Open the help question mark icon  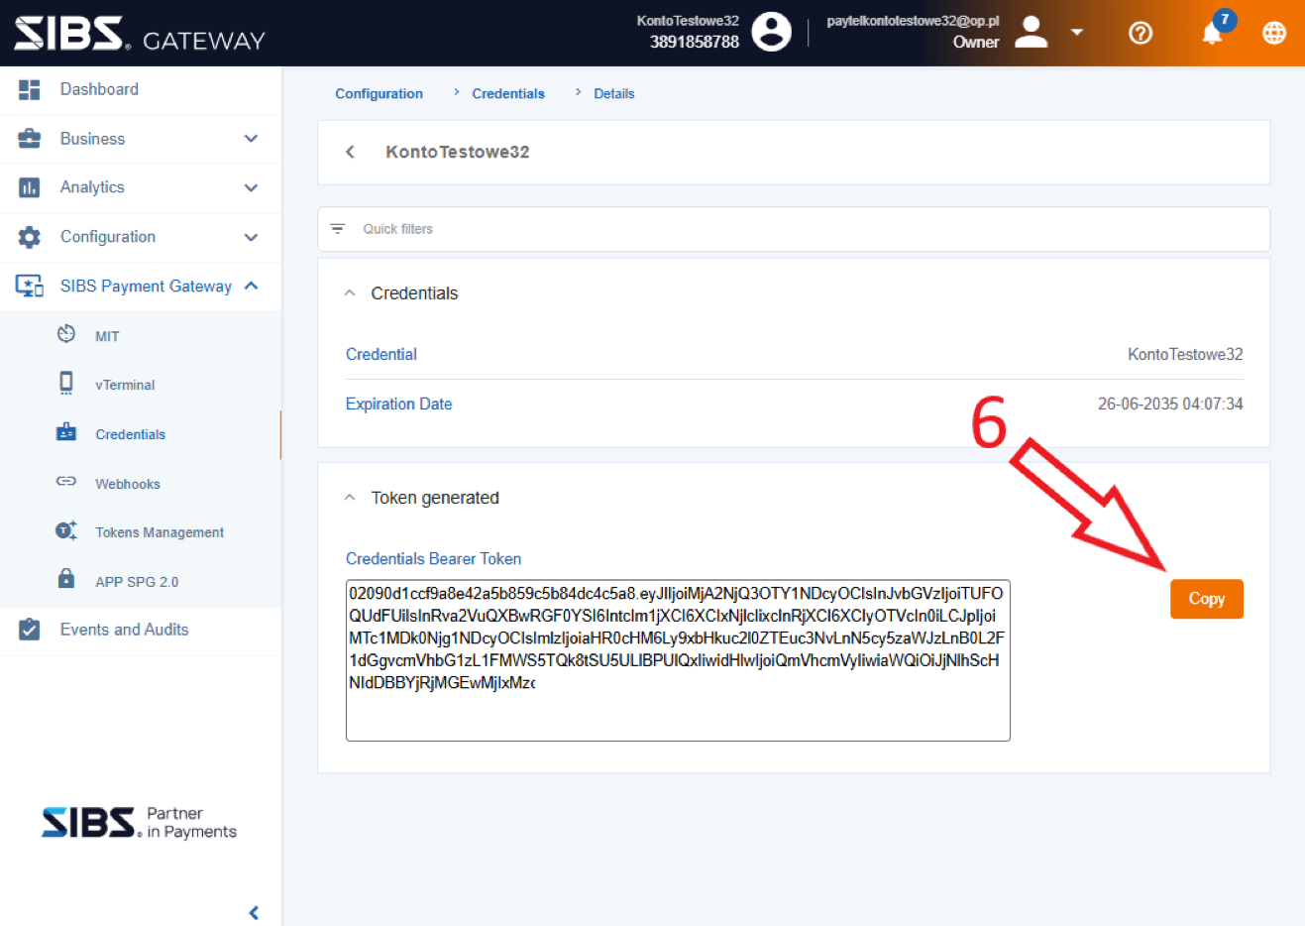tap(1141, 33)
